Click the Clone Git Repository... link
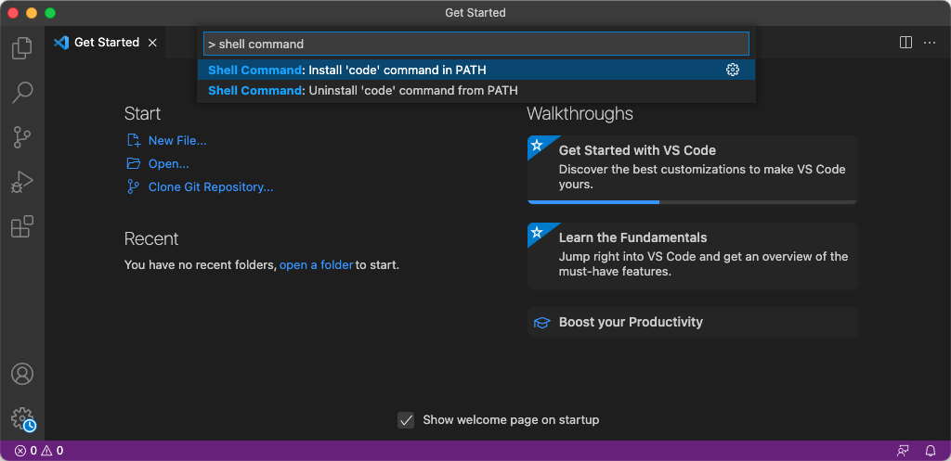Screen dimensions: 951x461 pos(210,187)
